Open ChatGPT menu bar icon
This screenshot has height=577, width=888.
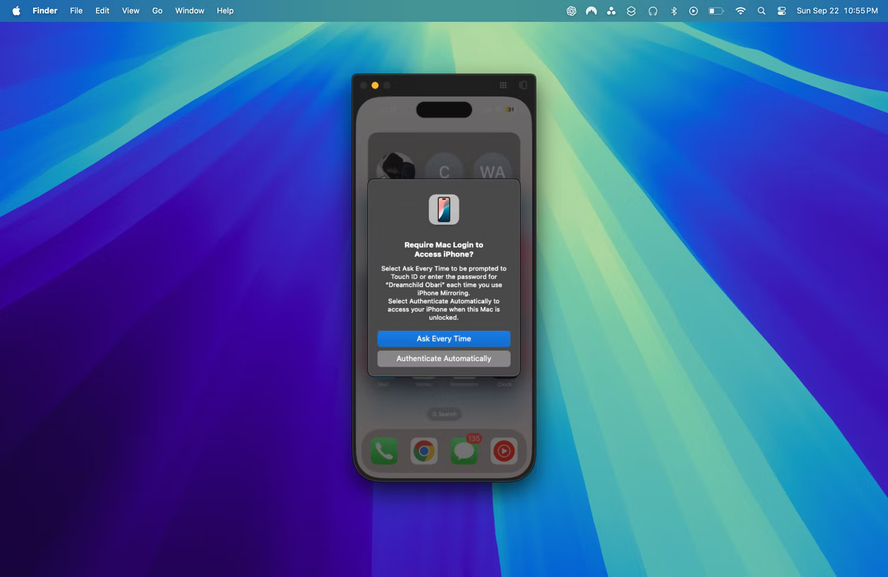click(571, 11)
